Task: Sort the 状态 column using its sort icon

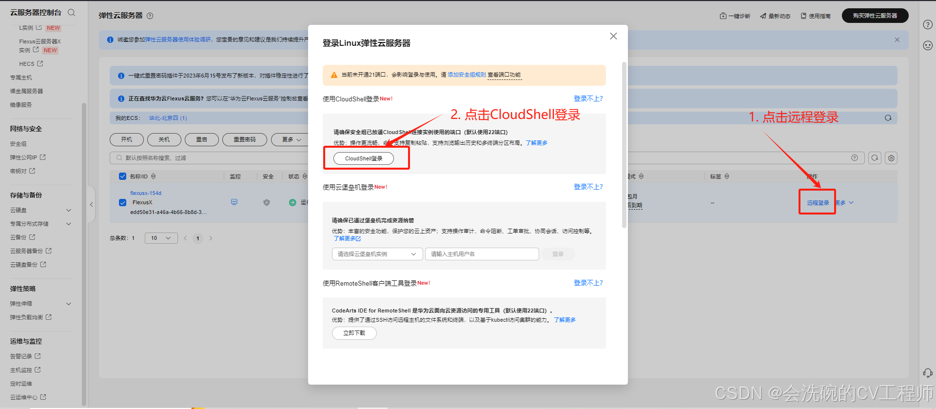Action: coord(305,176)
